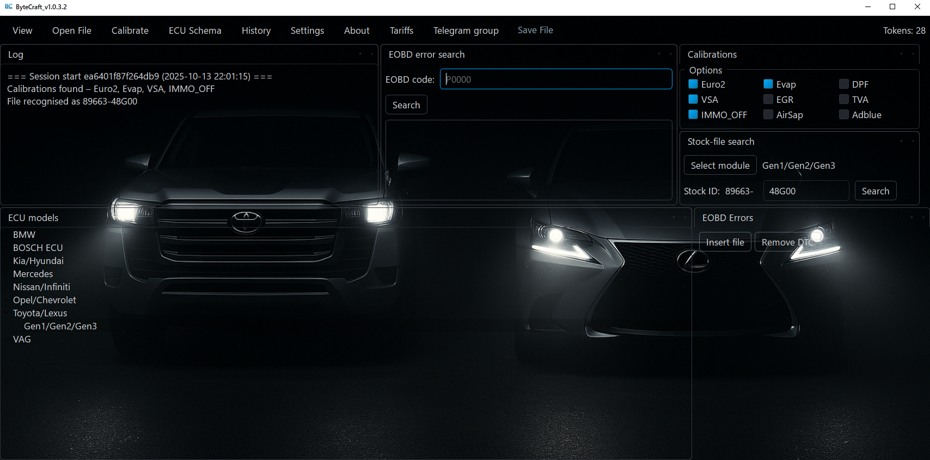Focus the EOBD code input field
The height and width of the screenshot is (460, 930).
(555, 79)
